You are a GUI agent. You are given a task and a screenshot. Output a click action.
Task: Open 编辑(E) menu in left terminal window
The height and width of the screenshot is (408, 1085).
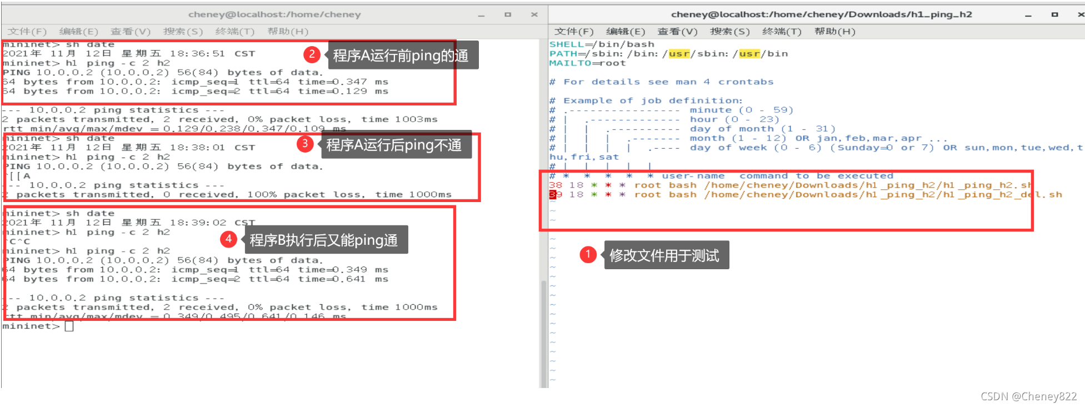pyautogui.click(x=79, y=32)
